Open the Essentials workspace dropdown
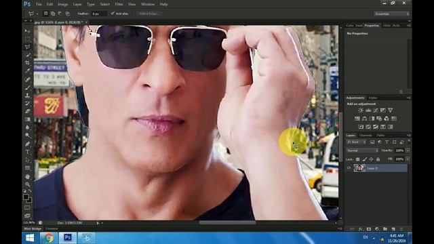The height and width of the screenshot is (244, 434). (391, 14)
